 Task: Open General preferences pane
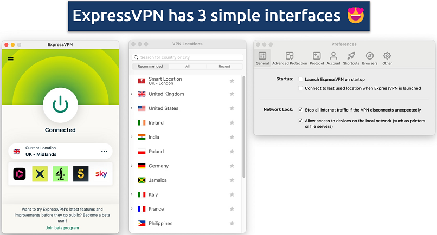pyautogui.click(x=262, y=58)
